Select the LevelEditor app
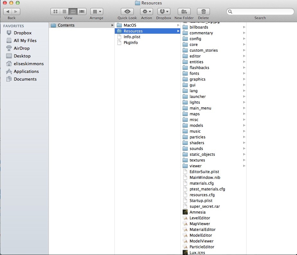The image size is (297, 255). (x=200, y=218)
